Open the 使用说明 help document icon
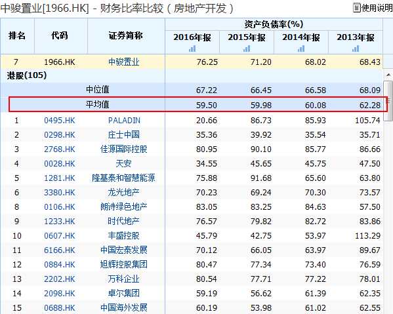 click(357, 7)
